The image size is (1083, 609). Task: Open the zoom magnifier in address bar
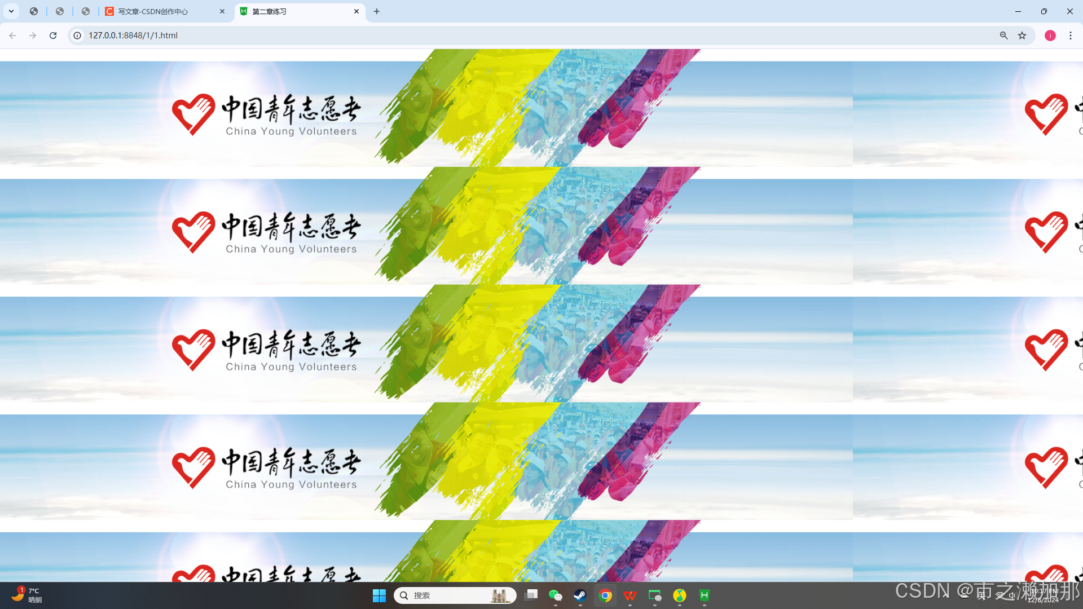[1003, 36]
